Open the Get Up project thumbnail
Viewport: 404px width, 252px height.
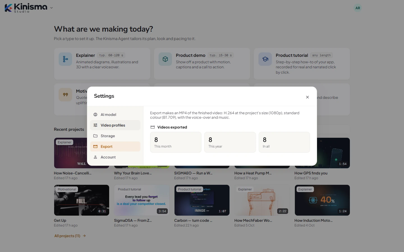tap(82, 200)
